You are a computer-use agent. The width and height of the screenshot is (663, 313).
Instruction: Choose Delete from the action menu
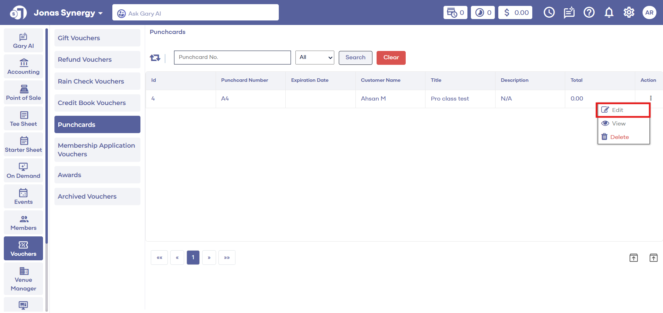pos(619,137)
